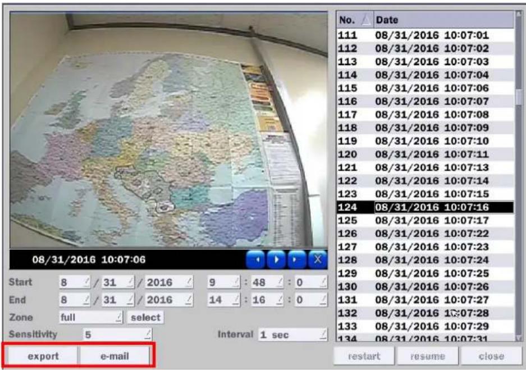The height and width of the screenshot is (370, 526).
Task: Select event row 127 at 10:07:23
Action: [x=426, y=247]
